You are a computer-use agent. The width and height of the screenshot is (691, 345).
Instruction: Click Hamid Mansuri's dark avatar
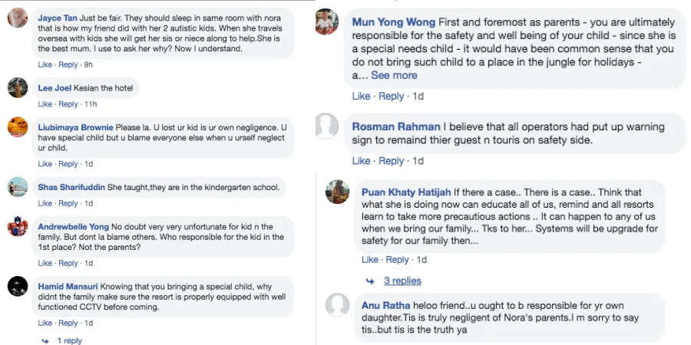18,287
